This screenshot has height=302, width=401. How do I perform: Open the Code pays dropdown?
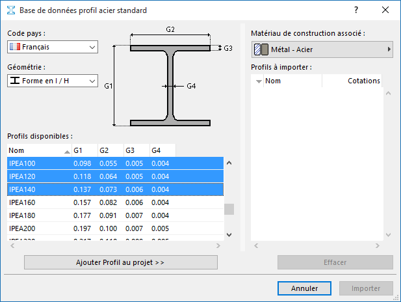52,47
